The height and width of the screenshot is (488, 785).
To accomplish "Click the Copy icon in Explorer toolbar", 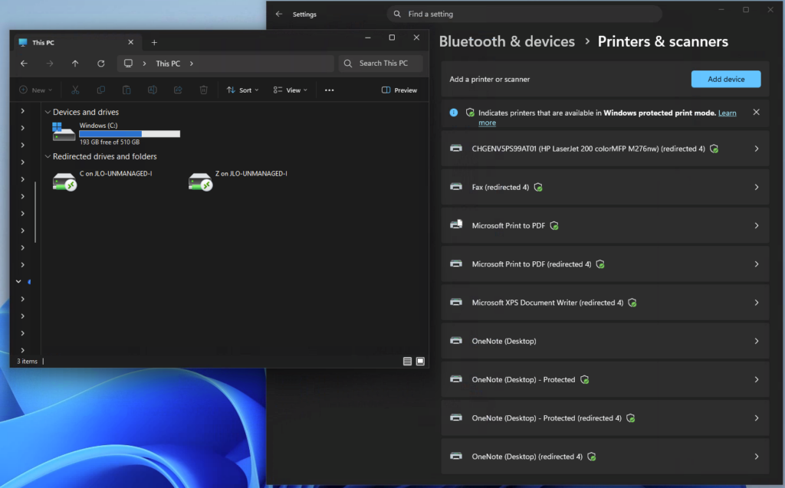I will (100, 90).
